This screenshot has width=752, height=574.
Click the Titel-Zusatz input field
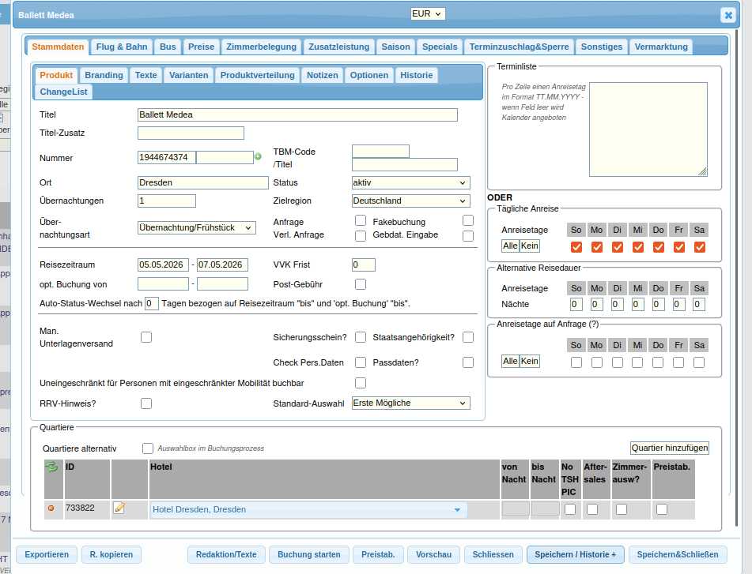[x=191, y=133]
